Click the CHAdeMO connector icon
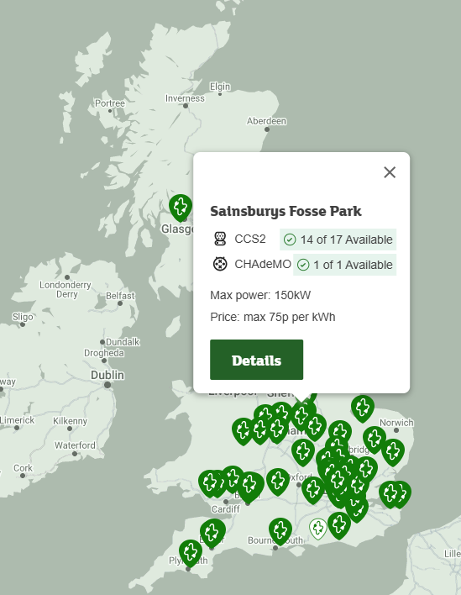The width and height of the screenshot is (461, 595). point(220,264)
